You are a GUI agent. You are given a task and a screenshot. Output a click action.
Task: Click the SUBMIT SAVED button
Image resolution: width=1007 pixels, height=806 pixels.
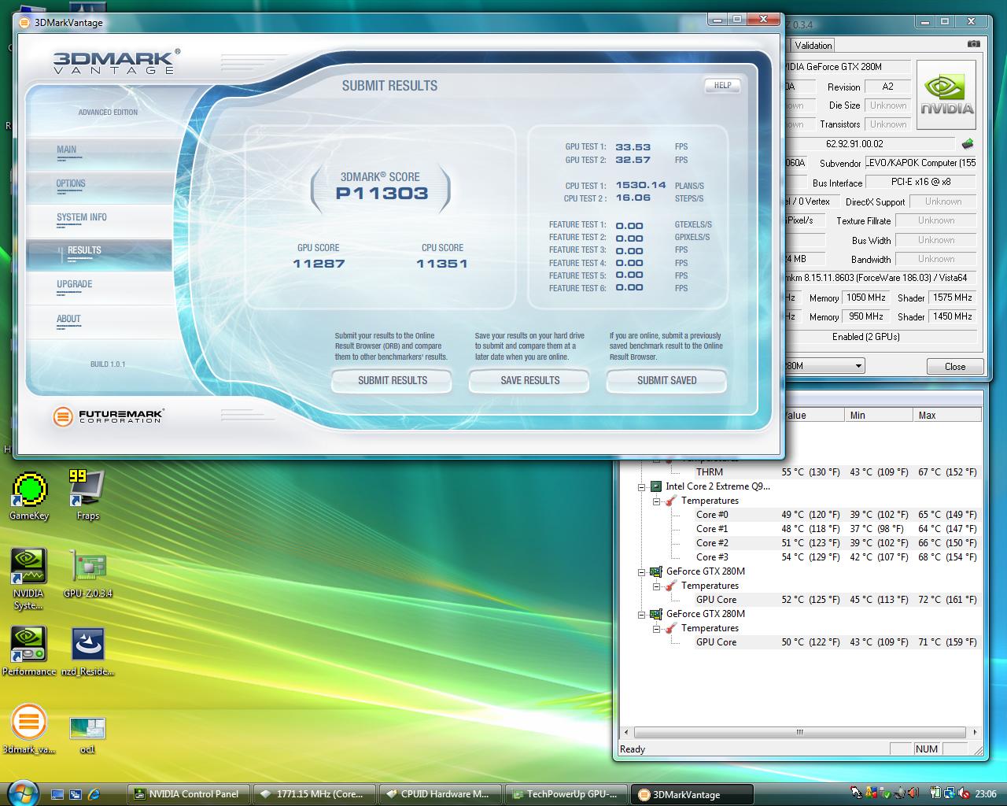click(666, 380)
